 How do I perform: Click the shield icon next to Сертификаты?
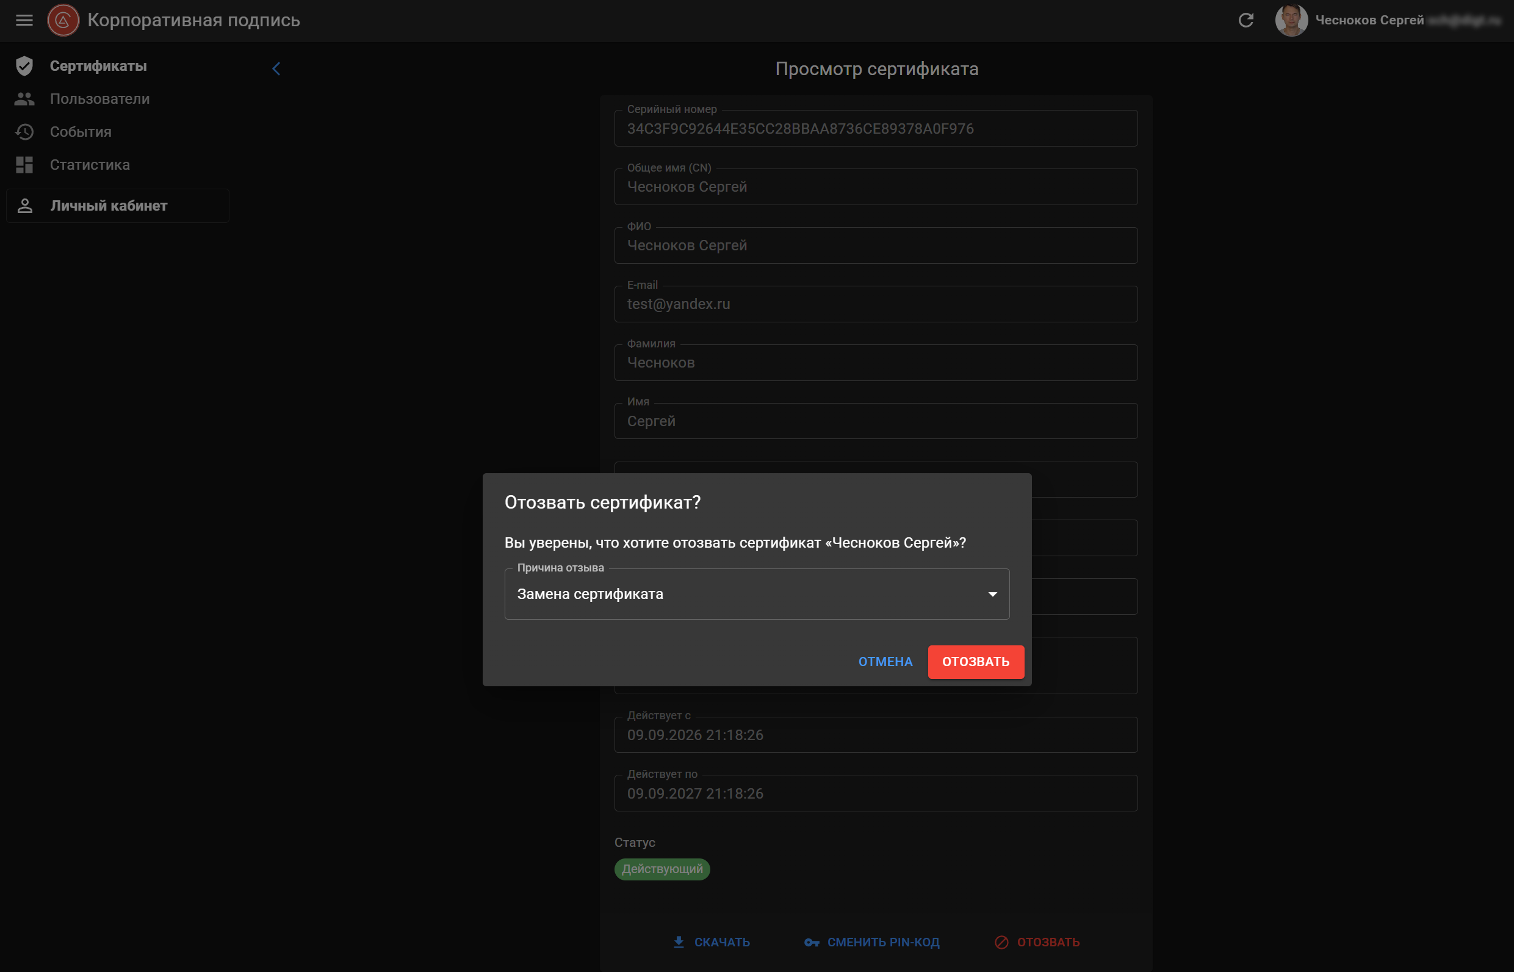(x=24, y=66)
